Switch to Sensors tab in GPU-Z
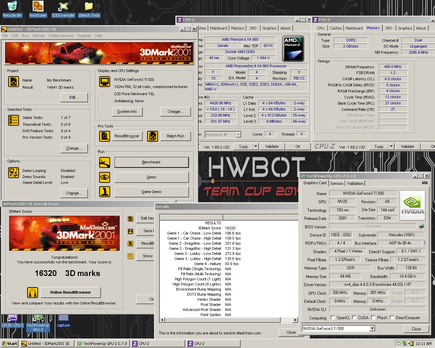The width and height of the screenshot is (435, 348). 337,184
